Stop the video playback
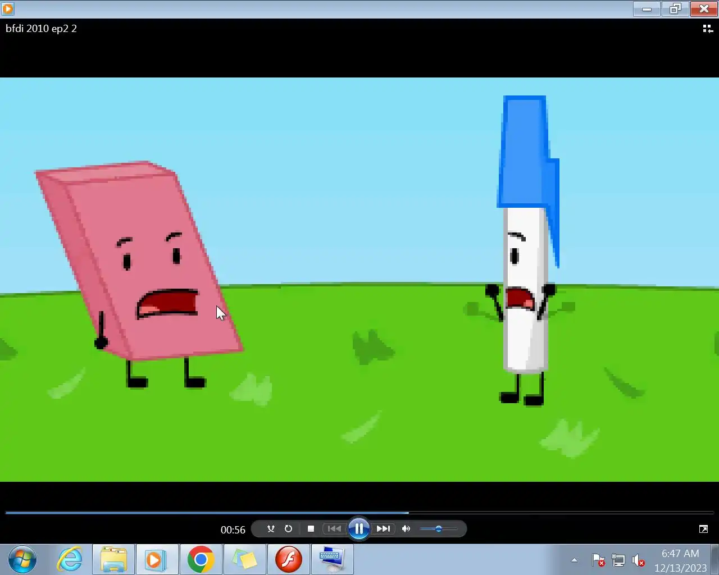The image size is (719, 575). (311, 529)
